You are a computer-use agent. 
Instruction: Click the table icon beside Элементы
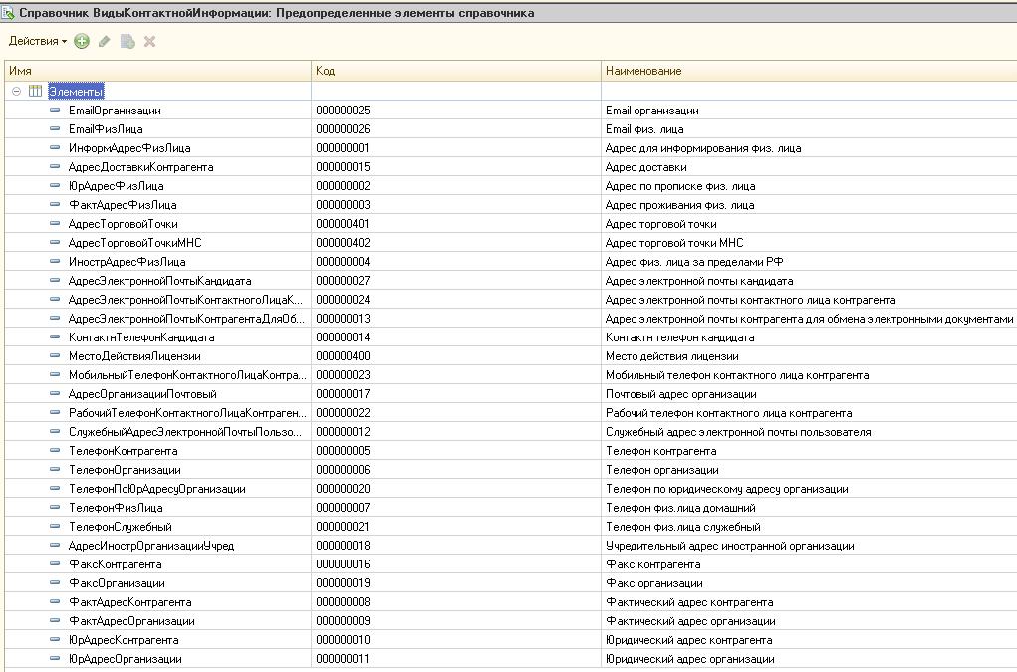click(35, 92)
